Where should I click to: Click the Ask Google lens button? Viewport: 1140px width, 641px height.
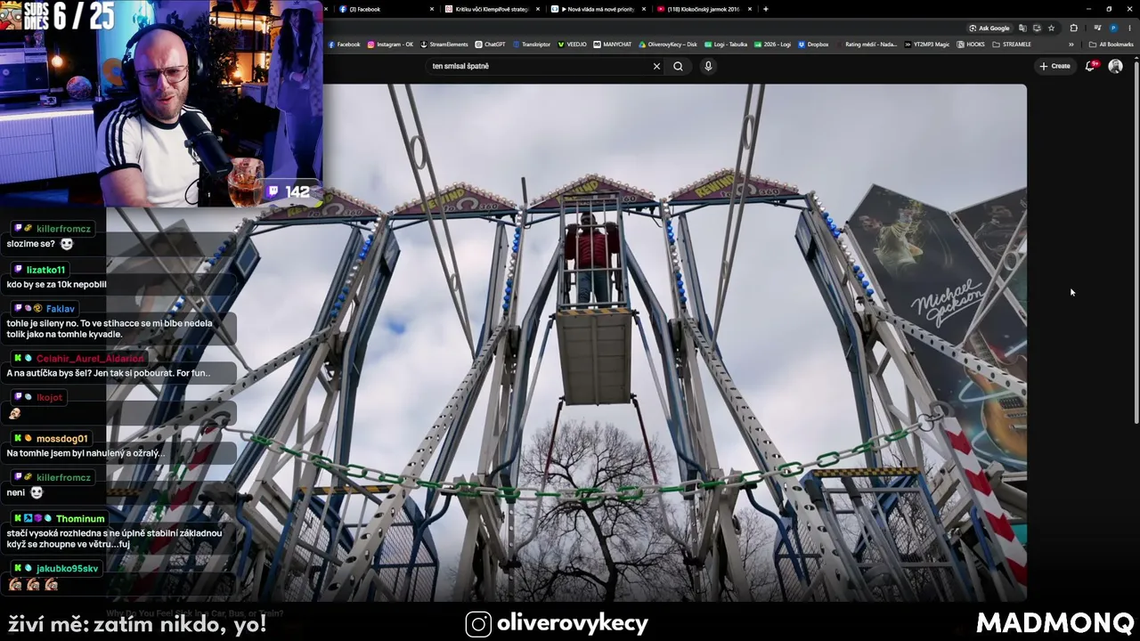click(989, 28)
